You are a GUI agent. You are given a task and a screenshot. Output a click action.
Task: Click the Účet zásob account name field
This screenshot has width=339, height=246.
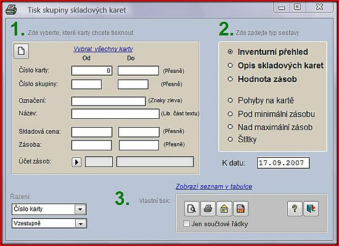pyautogui.click(x=155, y=162)
